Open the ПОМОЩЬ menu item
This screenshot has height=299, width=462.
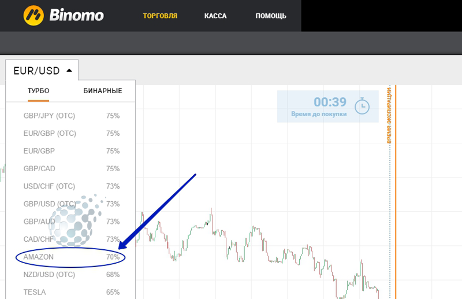click(271, 16)
